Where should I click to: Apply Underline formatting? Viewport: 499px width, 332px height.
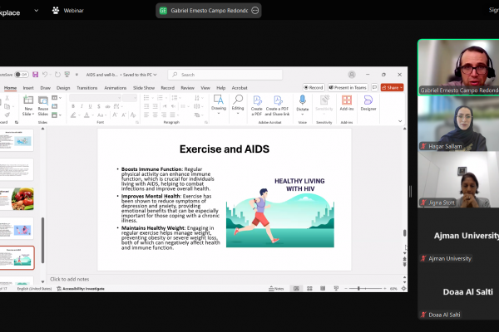90,106
